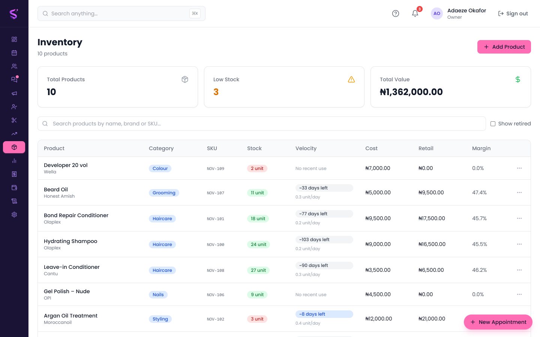Enable the Show retired checkbox
The height and width of the screenshot is (337, 540).
click(493, 124)
